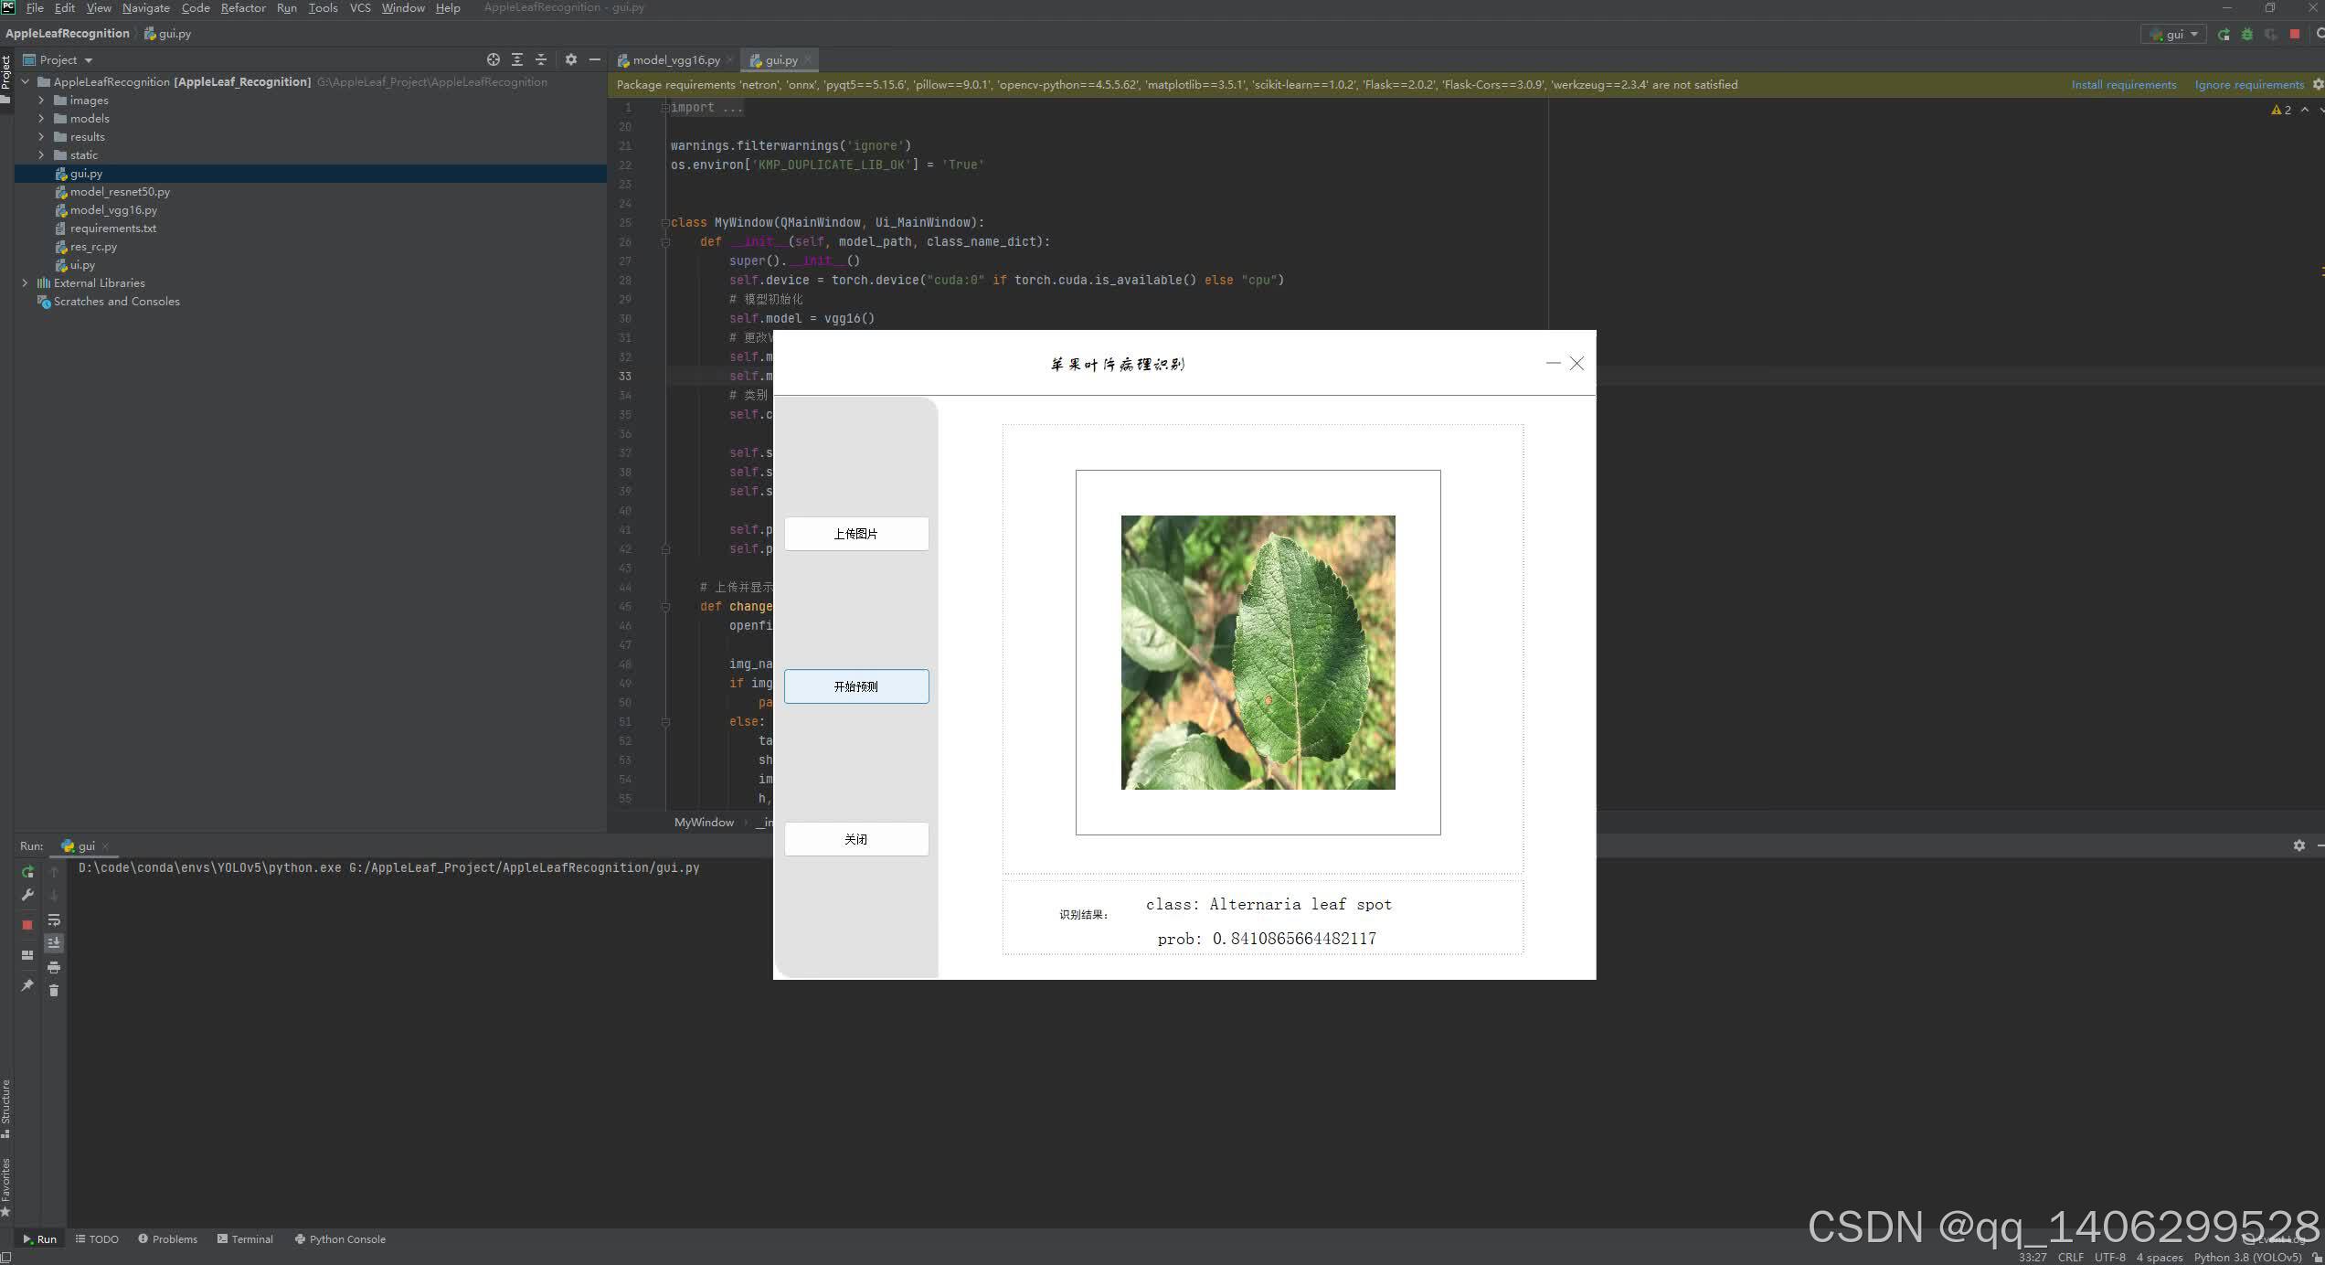Pin the Run tab with the pin icon
The height and width of the screenshot is (1265, 2325).
tap(27, 985)
